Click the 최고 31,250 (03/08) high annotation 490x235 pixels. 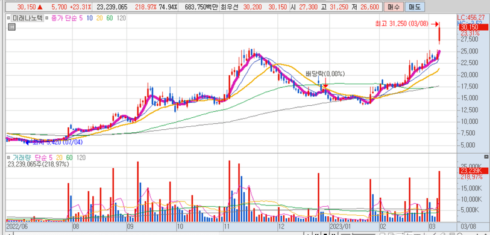coord(402,23)
